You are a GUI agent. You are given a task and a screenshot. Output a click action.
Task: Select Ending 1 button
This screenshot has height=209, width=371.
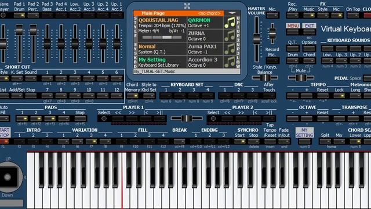pos(196,141)
